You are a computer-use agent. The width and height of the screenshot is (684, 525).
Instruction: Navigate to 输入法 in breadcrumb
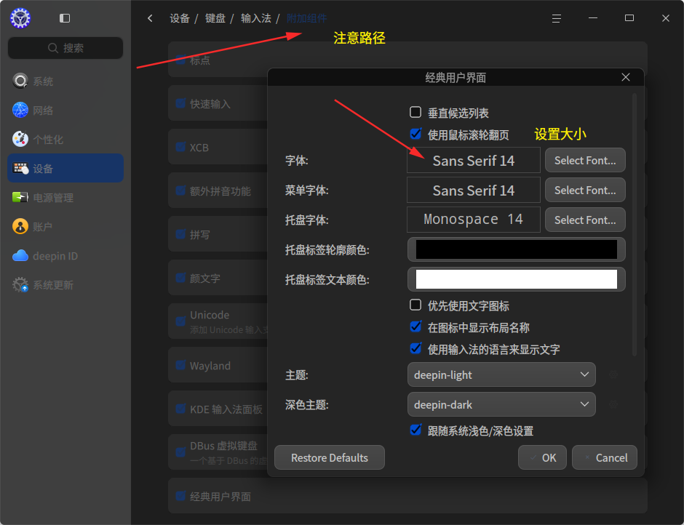256,18
